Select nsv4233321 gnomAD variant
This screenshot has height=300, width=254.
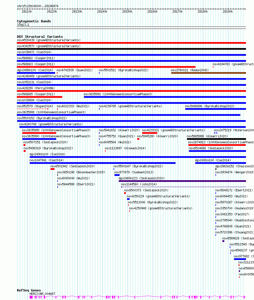pyautogui.click(x=174, y=130)
